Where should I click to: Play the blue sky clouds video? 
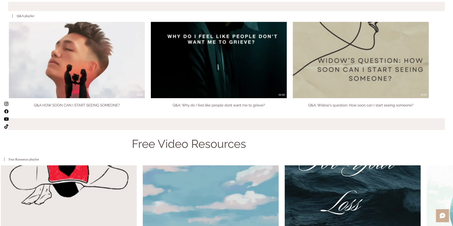[x=211, y=195]
